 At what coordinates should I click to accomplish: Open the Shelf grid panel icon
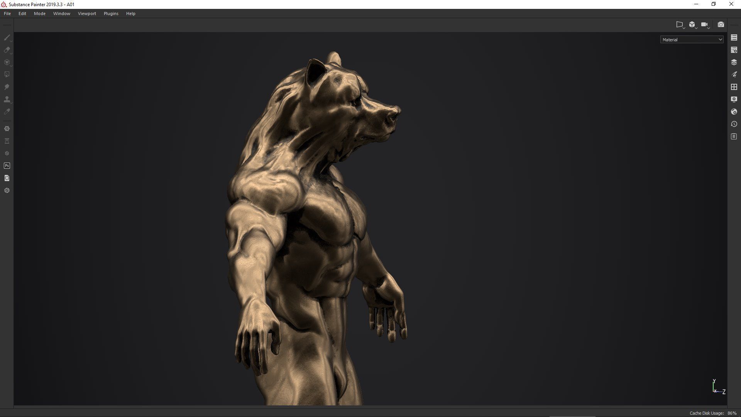tap(734, 87)
